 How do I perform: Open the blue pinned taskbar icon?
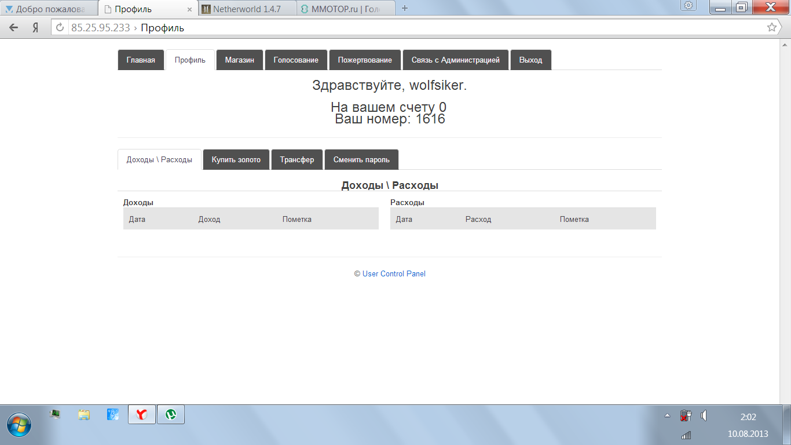(x=113, y=414)
